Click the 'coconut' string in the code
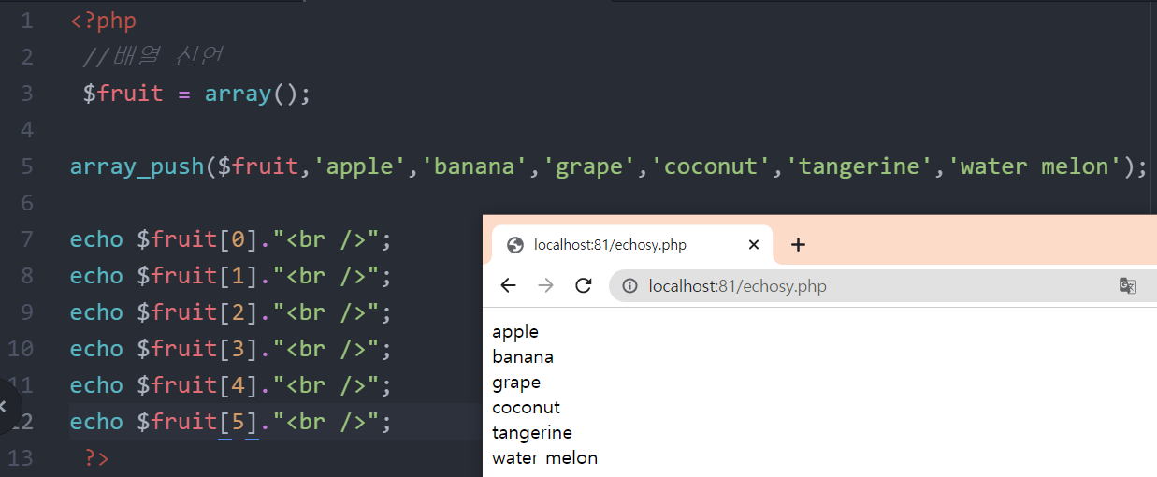This screenshot has height=477, width=1157. [710, 166]
